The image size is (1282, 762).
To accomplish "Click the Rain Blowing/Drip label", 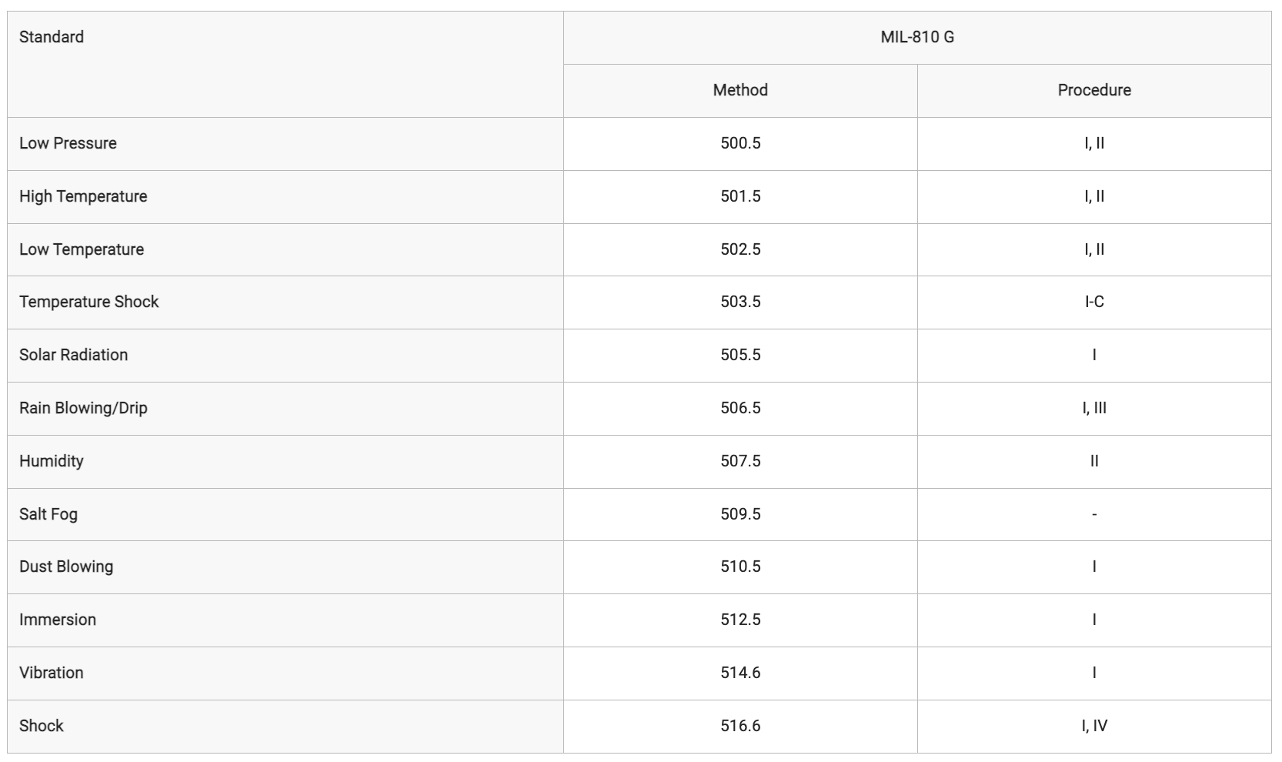I will pyautogui.click(x=83, y=408).
